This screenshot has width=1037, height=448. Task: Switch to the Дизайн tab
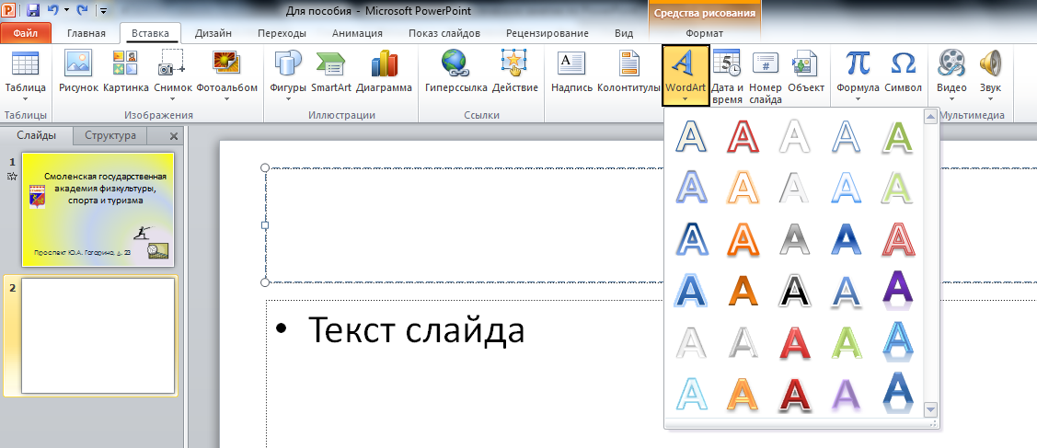click(x=213, y=33)
